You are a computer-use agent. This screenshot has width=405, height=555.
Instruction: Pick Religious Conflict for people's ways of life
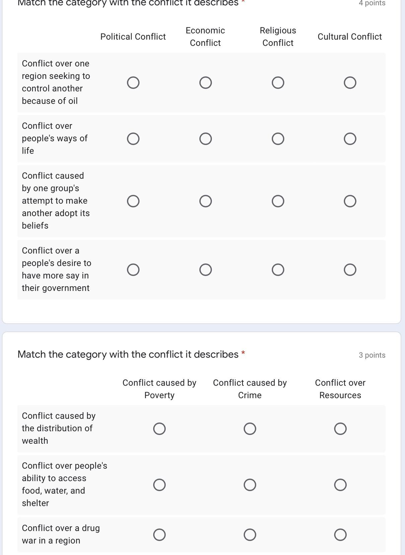[278, 139]
